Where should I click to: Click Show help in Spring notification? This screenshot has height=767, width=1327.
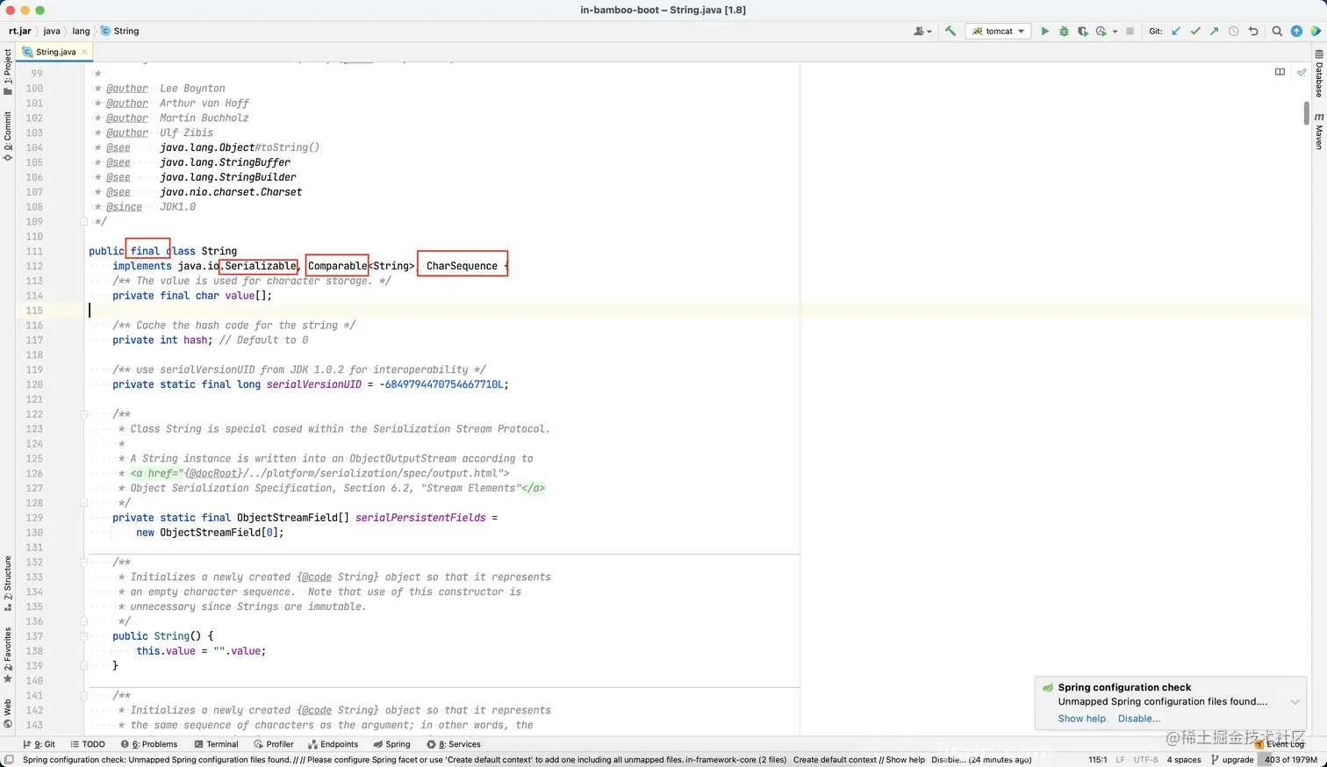coord(1081,719)
